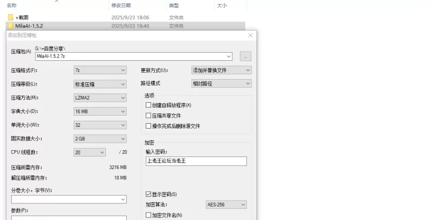Open the 压缩方法 dropdown showing LZMA2
430x220 pixels.
coord(100,98)
